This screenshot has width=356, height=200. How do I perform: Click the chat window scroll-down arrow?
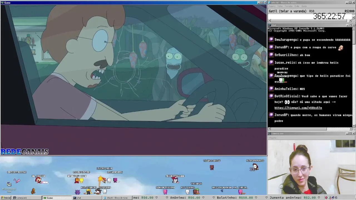(x=354, y=126)
